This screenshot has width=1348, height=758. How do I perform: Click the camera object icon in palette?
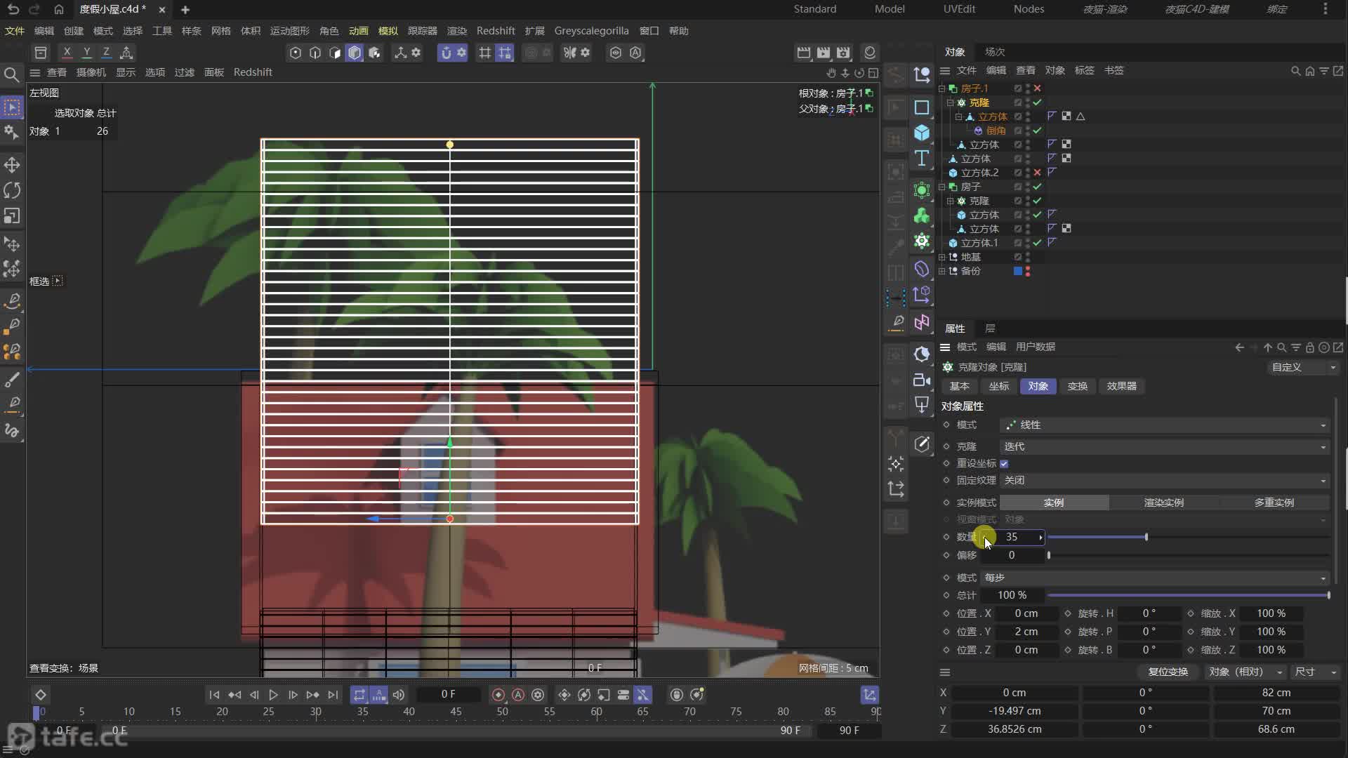point(922,380)
